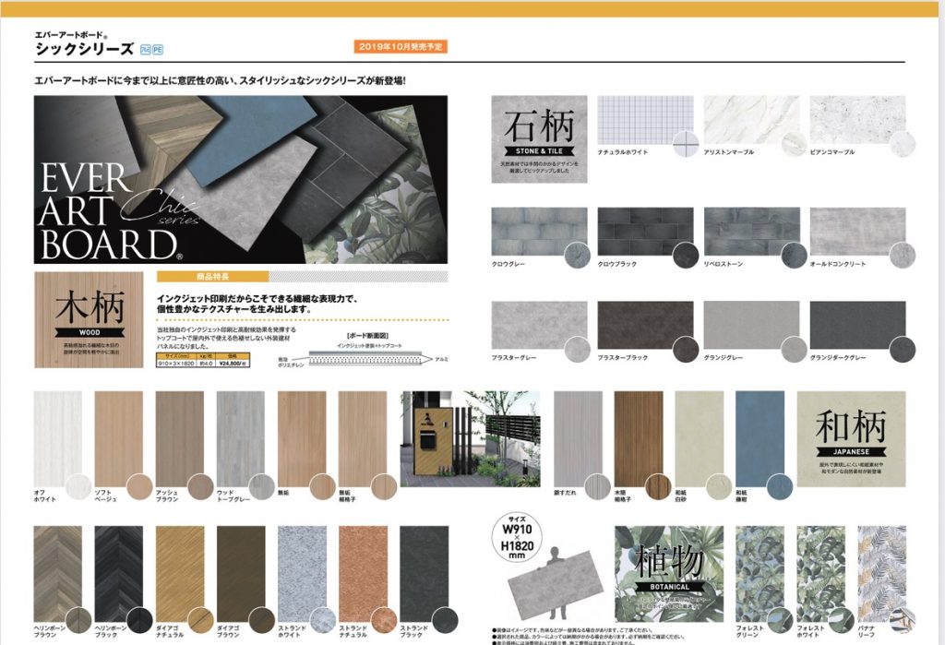Select the PE badge beside シックシリーズ title
The height and width of the screenshot is (645, 945).
click(158, 50)
